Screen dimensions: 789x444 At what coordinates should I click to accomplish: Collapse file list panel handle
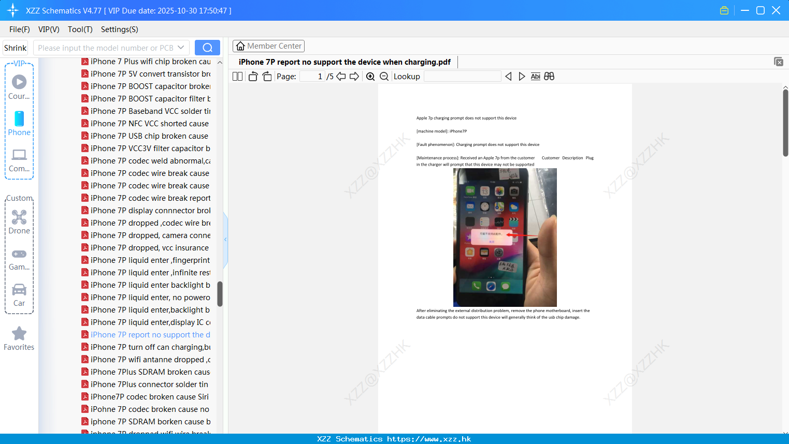225,240
